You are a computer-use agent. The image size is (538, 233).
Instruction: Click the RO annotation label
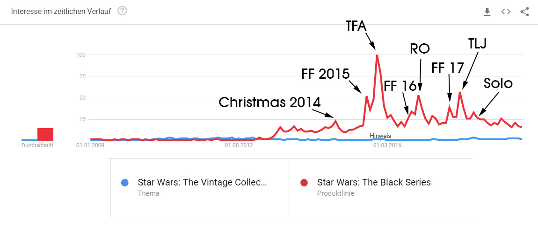(x=420, y=49)
